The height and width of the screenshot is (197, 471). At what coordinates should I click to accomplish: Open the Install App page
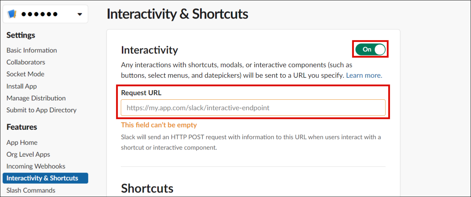(x=21, y=86)
